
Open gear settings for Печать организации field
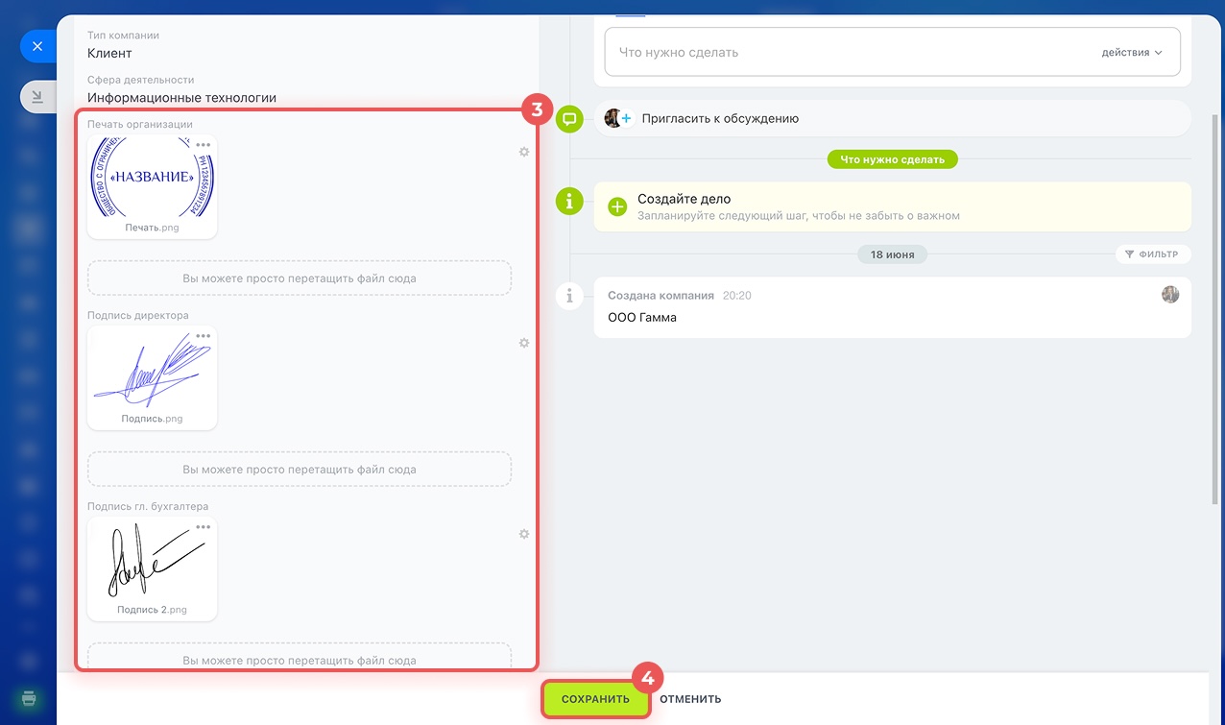pyautogui.click(x=524, y=152)
